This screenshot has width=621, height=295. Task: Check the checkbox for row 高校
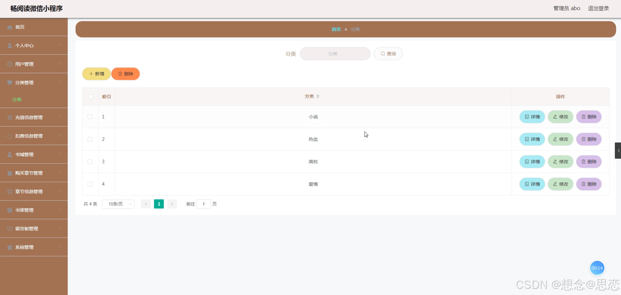click(90, 162)
